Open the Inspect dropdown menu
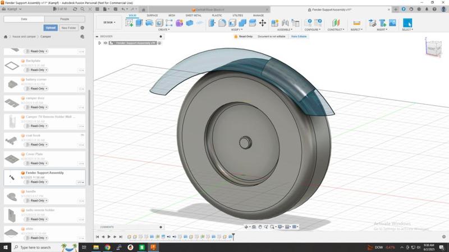 356,30
